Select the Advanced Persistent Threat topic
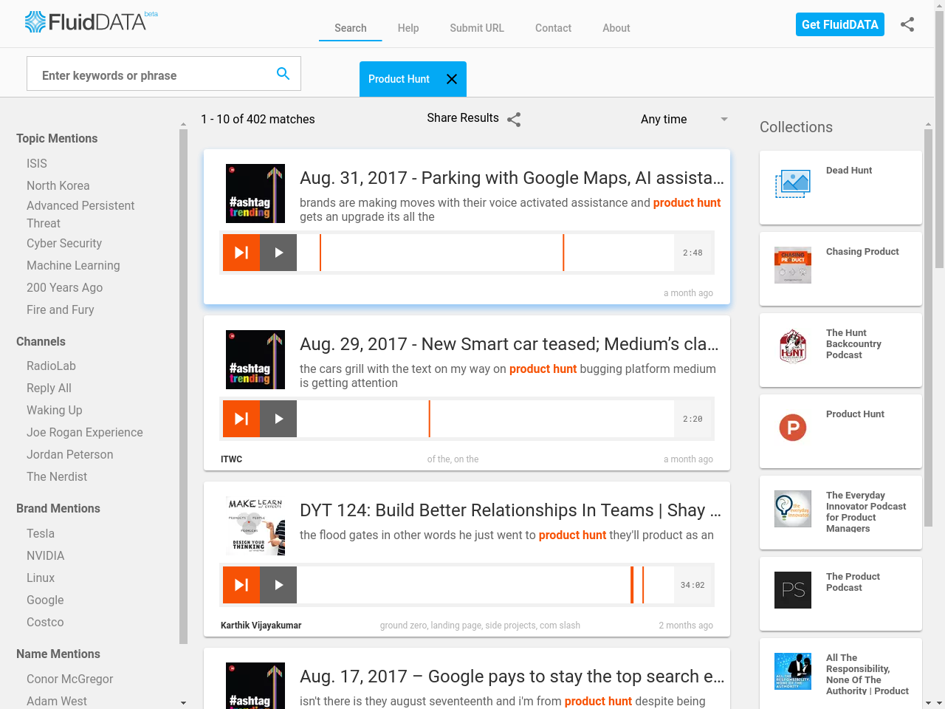 tap(80, 215)
